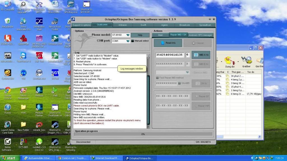The height and width of the screenshot is (161, 287).
Task: Click the Read info button
Action: point(168,43)
